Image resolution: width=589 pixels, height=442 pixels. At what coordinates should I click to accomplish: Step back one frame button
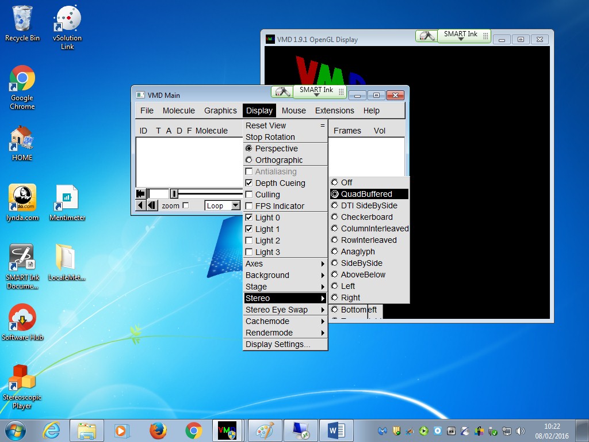point(152,205)
